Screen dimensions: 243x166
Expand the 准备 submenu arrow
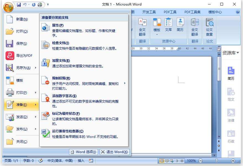36,105
